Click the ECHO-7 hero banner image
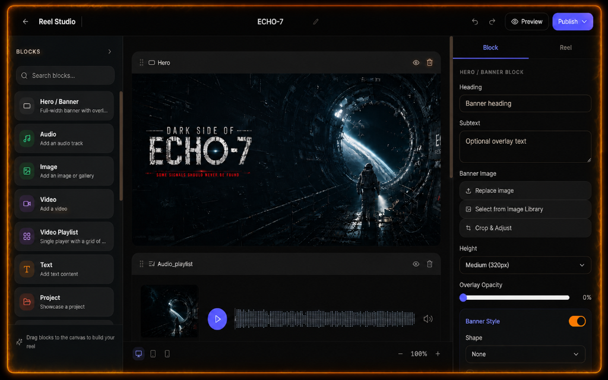The image size is (608, 380). point(286,159)
